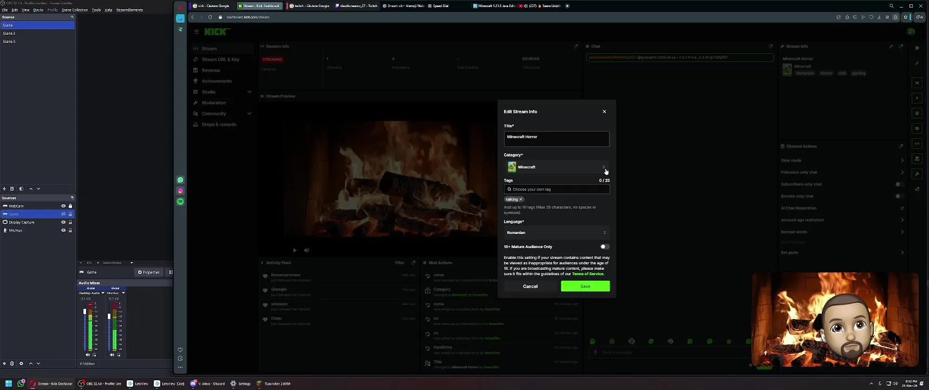The image size is (929, 390).
Task: Enable 18+ Mature Audience Only switch
Action: [x=605, y=246]
